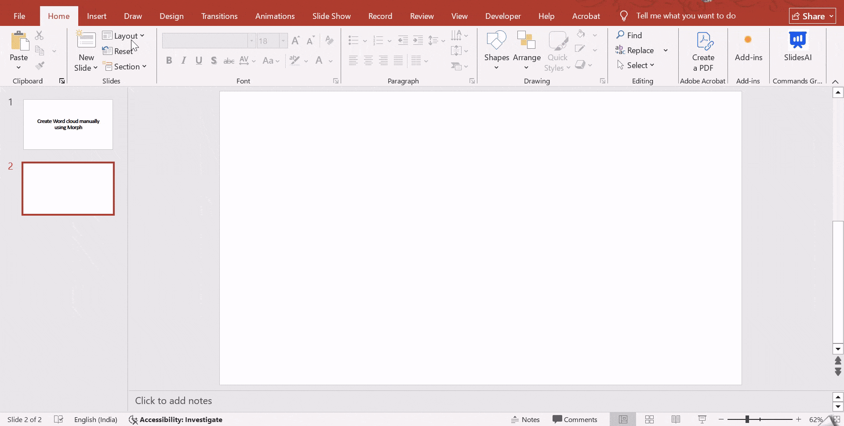Toggle the Comments pane
The height and width of the screenshot is (426, 844).
coord(575,419)
